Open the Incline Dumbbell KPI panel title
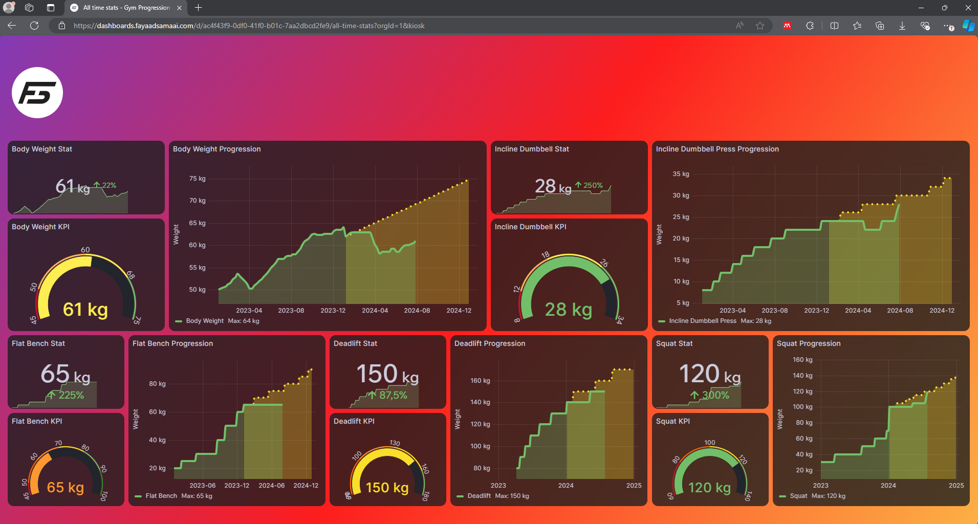 click(x=530, y=227)
